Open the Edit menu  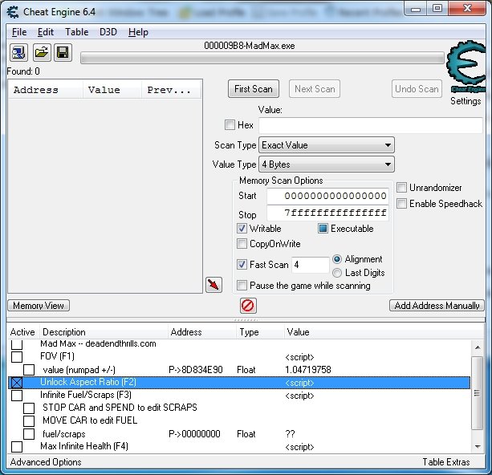click(x=46, y=32)
